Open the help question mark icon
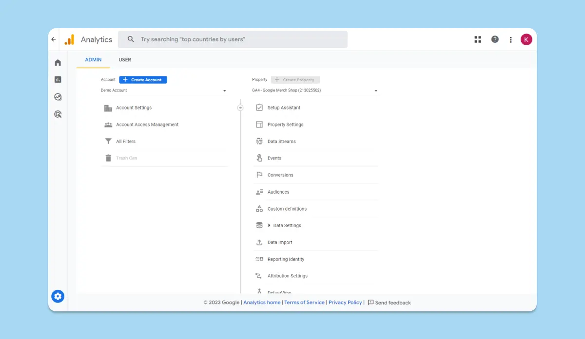 tap(495, 39)
